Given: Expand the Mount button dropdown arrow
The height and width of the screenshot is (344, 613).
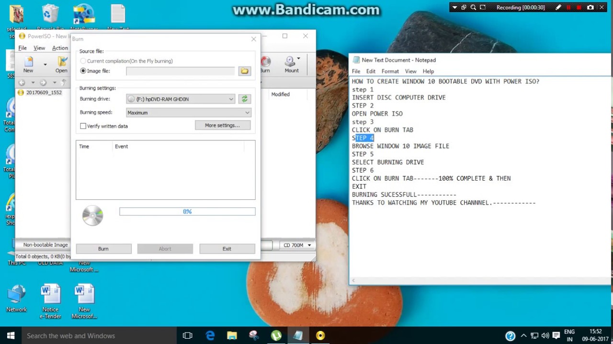Looking at the screenshot, I should coord(298,59).
